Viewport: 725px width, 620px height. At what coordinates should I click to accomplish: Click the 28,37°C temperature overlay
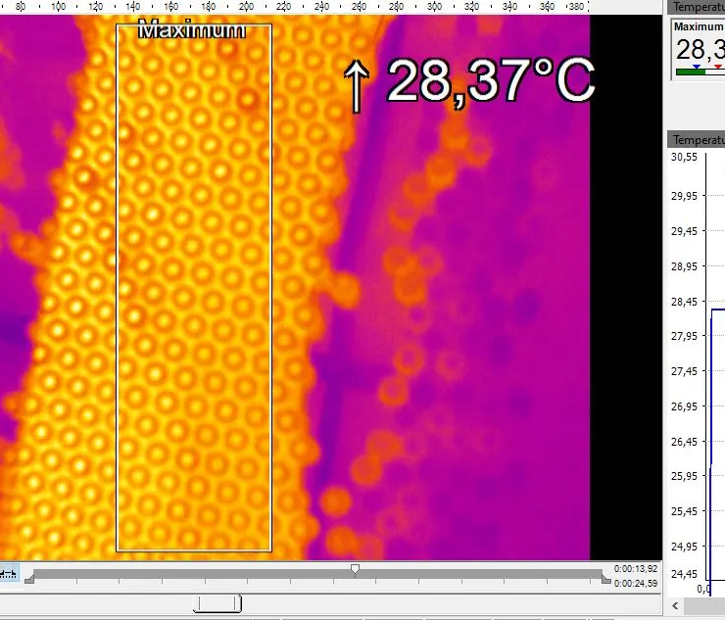pos(490,81)
